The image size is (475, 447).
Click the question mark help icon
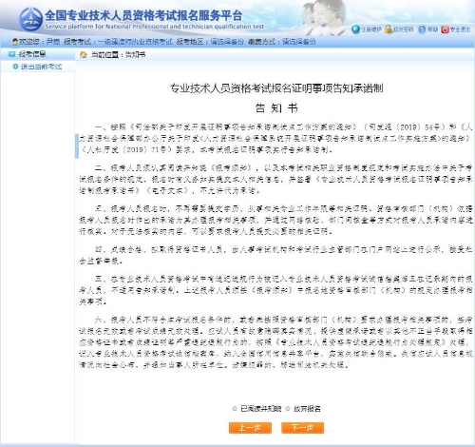[422, 29]
